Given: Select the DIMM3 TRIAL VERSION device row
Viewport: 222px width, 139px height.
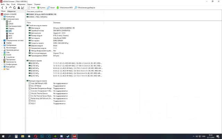Looking at the screenshot, I should click(37, 17).
